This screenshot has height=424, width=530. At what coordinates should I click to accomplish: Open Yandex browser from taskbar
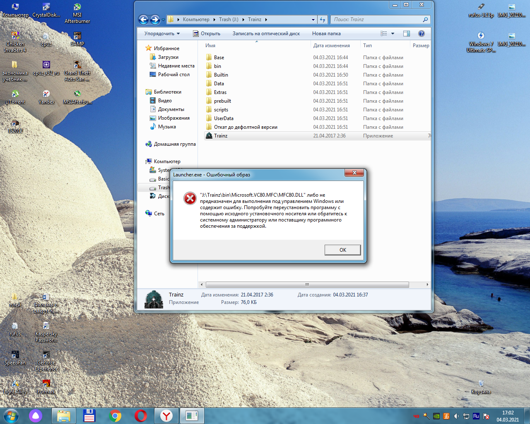[166, 416]
